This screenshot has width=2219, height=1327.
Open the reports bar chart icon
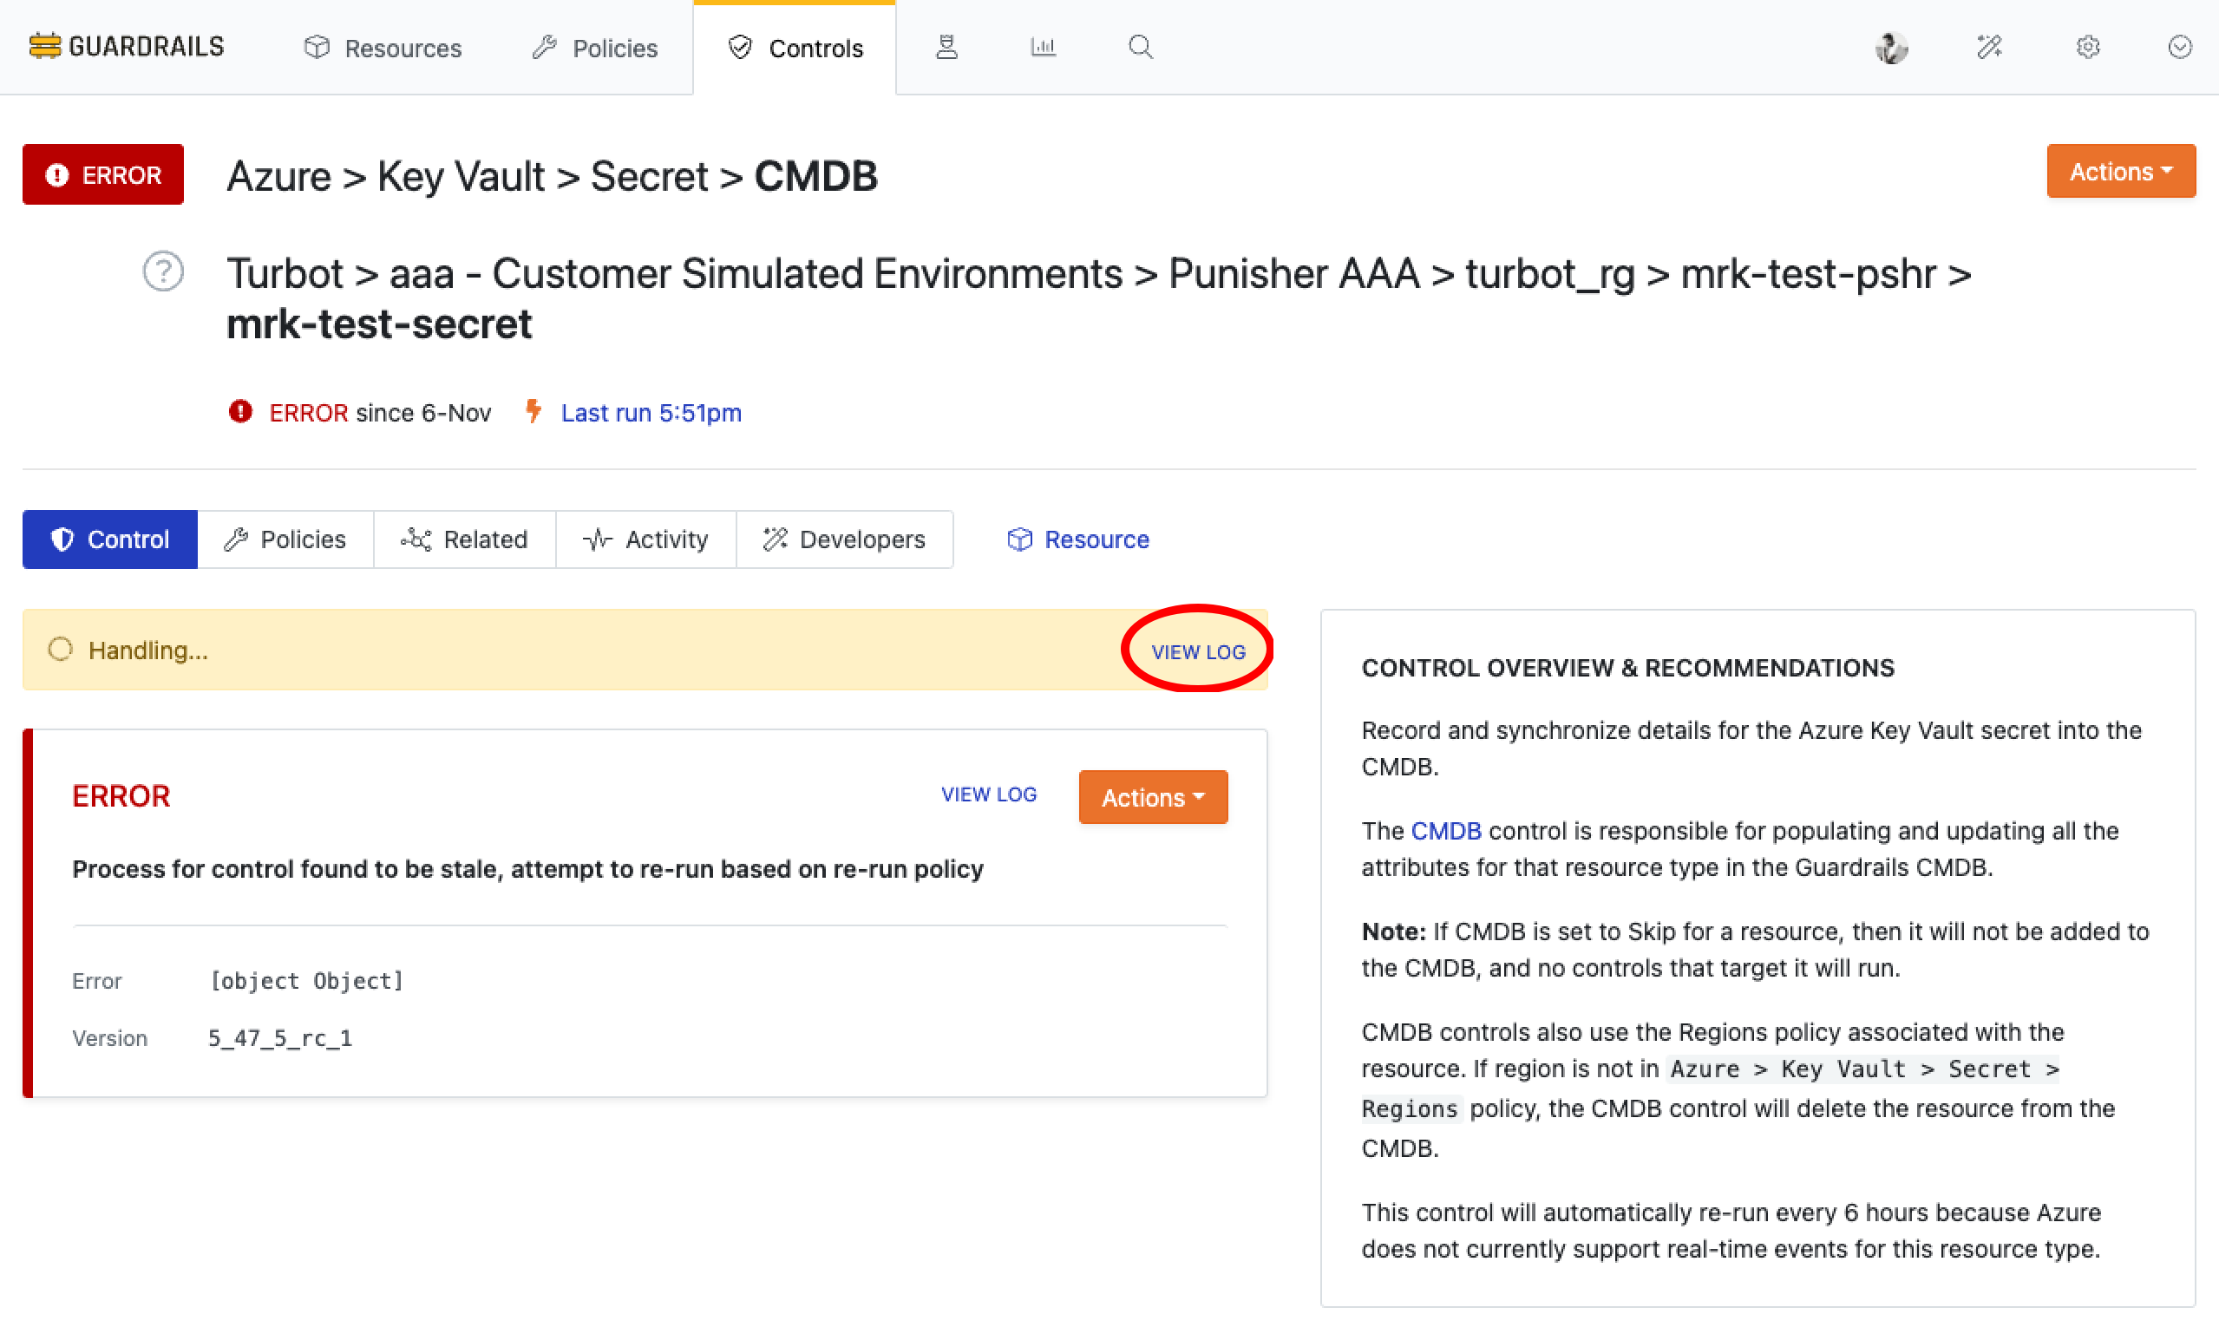pyautogui.click(x=1043, y=47)
